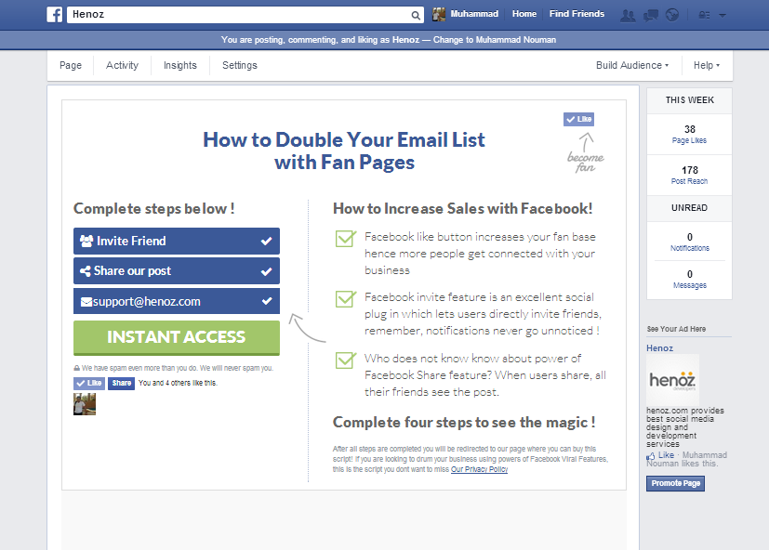The image size is (769, 550).
Task: Click 'Complete four steps to see the magic !' text
Action: pyautogui.click(x=464, y=423)
